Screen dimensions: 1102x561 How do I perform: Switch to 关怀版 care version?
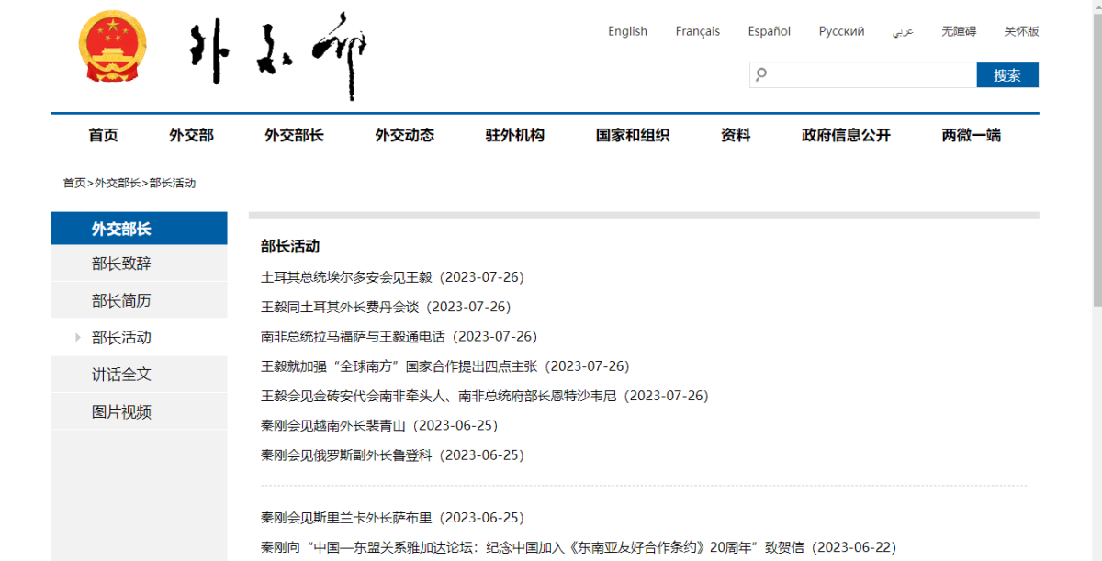1021,31
